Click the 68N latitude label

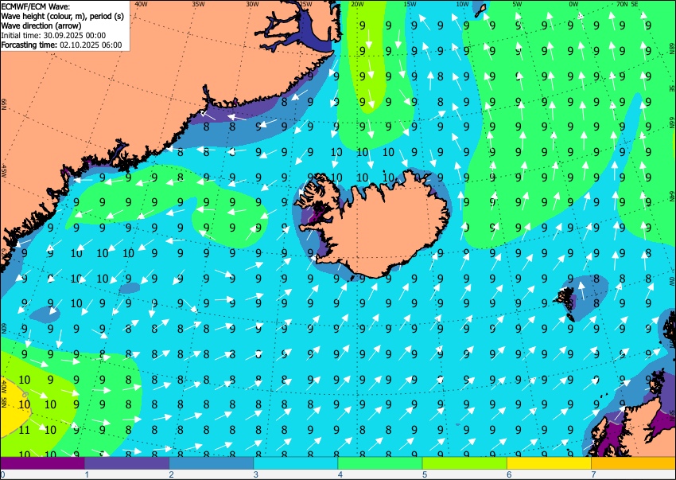coord(672,47)
